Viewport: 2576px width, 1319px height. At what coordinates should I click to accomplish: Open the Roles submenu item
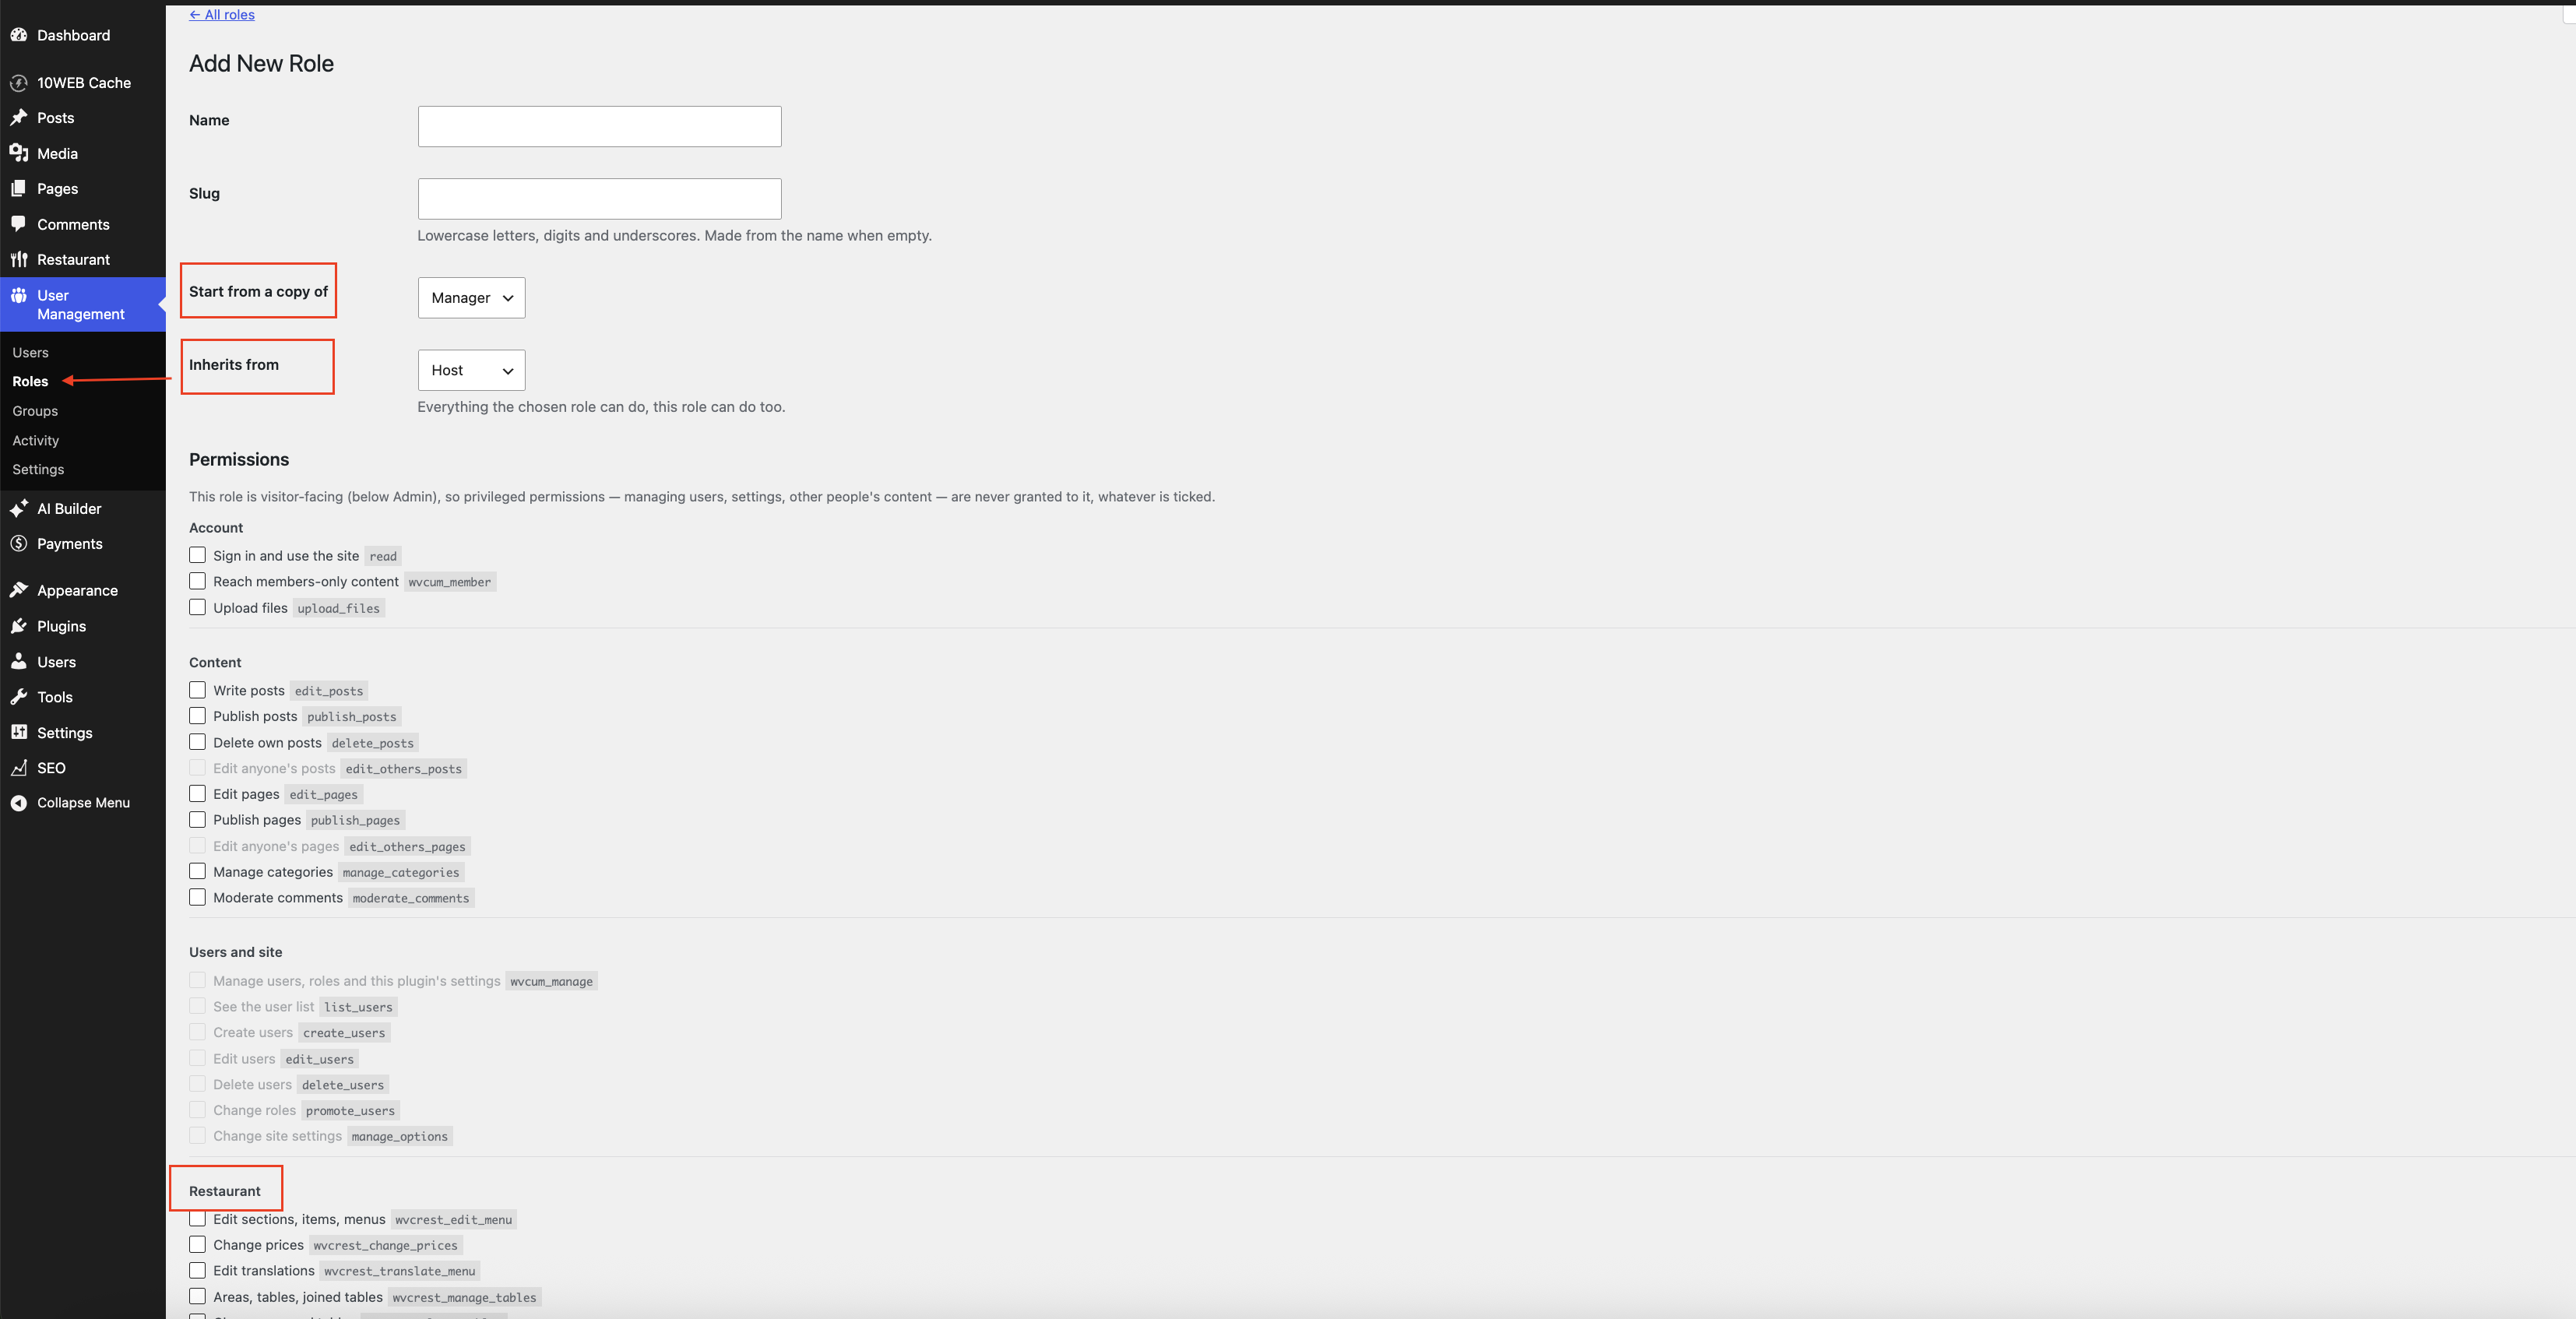[30, 381]
